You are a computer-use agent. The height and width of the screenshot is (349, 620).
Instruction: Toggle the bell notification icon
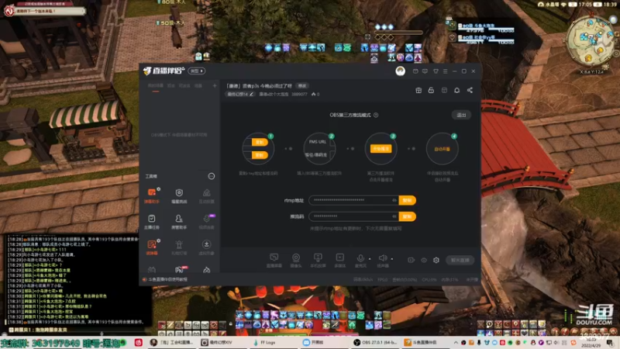456,90
